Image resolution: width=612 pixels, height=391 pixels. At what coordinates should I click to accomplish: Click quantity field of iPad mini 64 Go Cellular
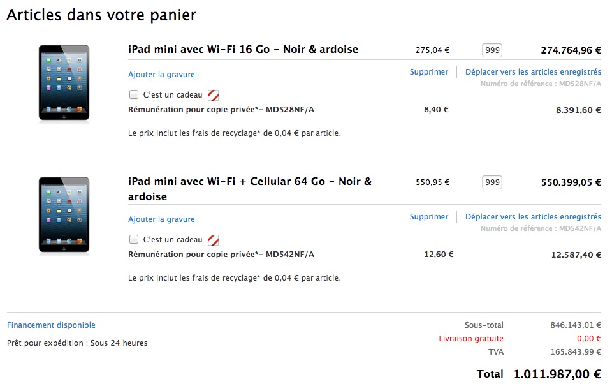[x=492, y=182]
